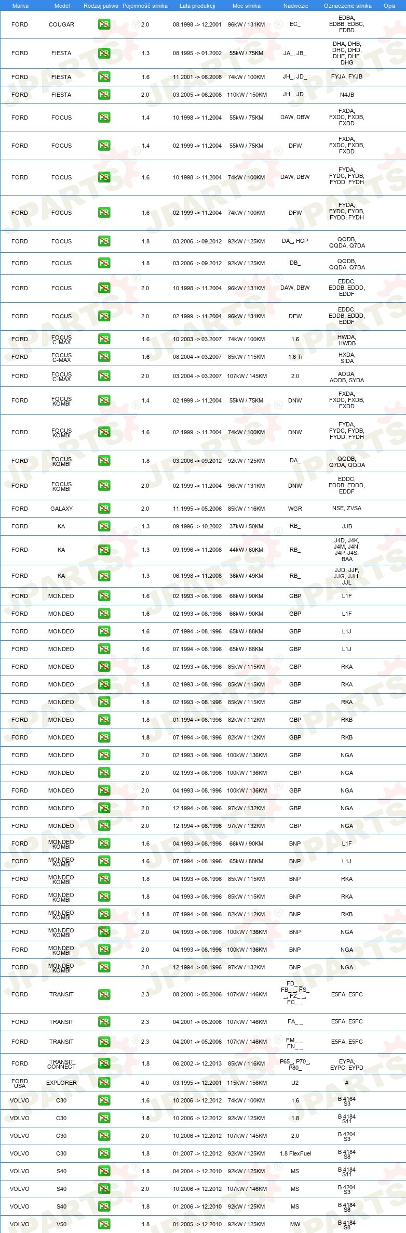Click the fuel icon for the Focus C-MAX 1.6 Ti row
406x1233 pixels.
[104, 357]
